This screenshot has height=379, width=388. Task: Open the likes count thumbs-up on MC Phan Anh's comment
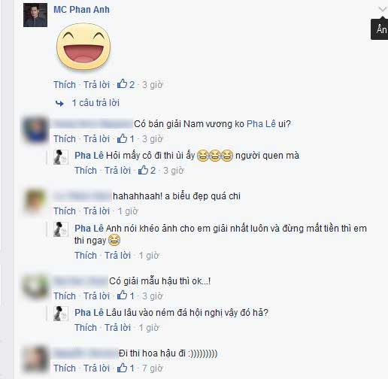pos(126,84)
